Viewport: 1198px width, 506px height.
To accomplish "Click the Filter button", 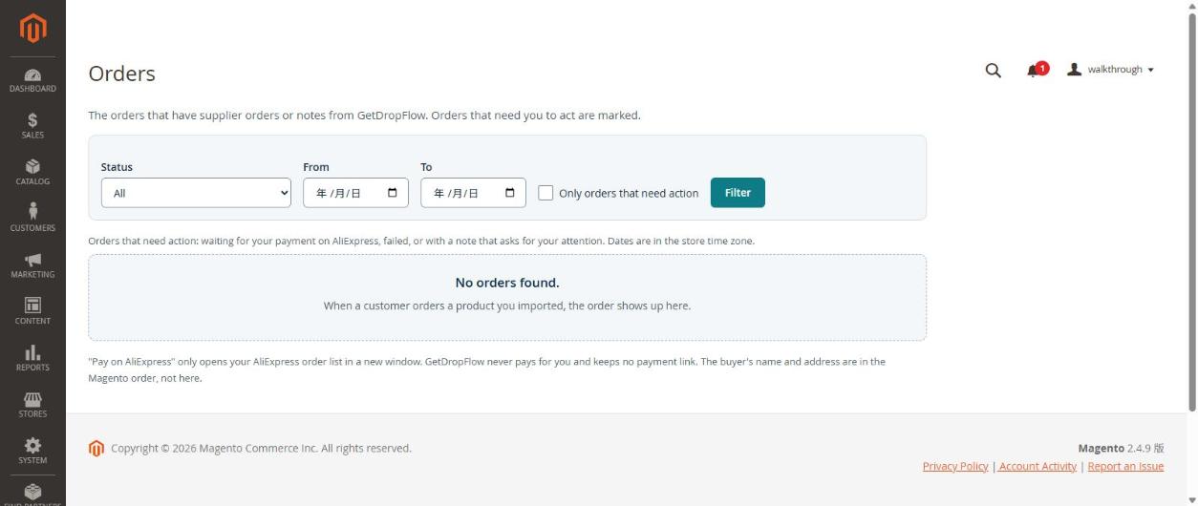I will point(738,193).
